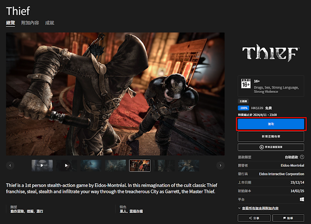
Task: Click Eidos Interactive Corporation publisher name
Action: (x=281, y=174)
